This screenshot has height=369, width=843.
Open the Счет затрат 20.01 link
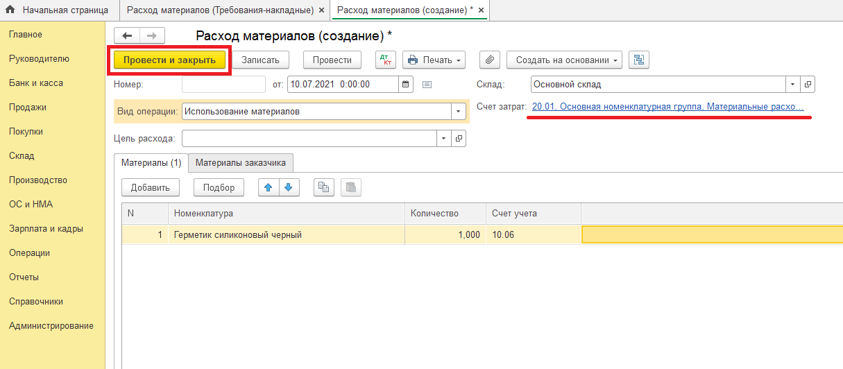coord(667,108)
